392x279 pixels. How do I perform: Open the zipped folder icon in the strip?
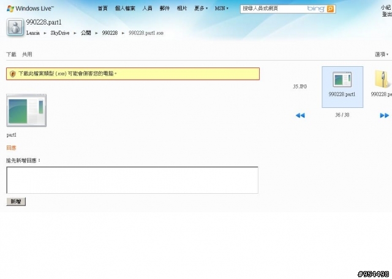[382, 79]
